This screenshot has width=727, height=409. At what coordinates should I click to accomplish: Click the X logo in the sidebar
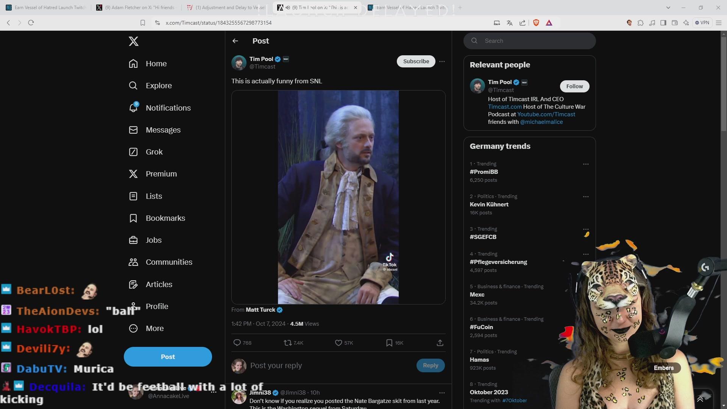133,41
